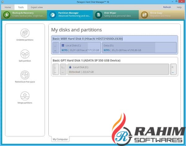This screenshot has height=146, width=186.
Task: Click 85,25 GB free of 293,88 GB text
Action: coord(126,50)
